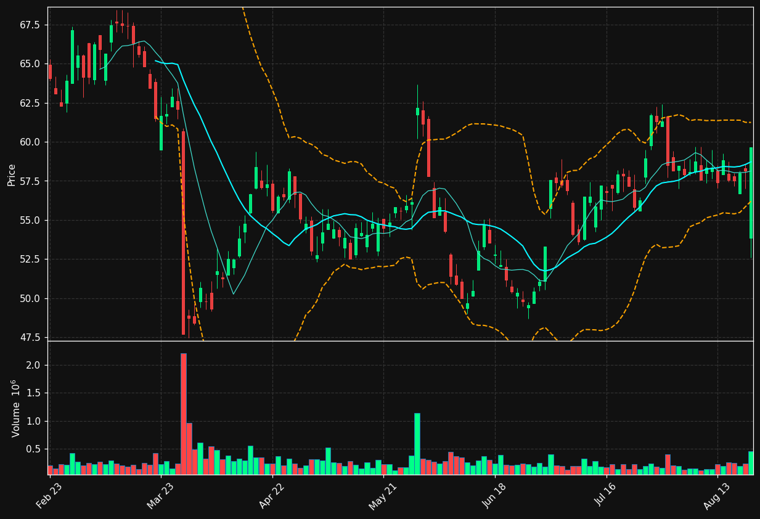760x519 pixels.
Task: Click the 65.0 price axis value
Action: click(x=30, y=63)
